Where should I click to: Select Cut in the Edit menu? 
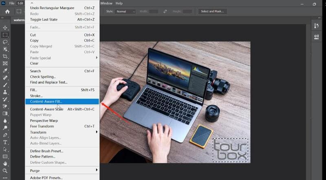click(62, 35)
